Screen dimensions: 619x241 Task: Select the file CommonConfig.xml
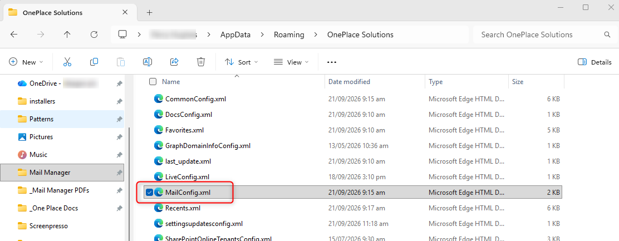click(195, 99)
